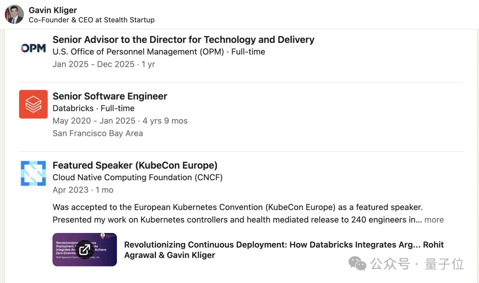Open the external link icon on video thumbnail
The width and height of the screenshot is (479, 283).
coord(84,250)
